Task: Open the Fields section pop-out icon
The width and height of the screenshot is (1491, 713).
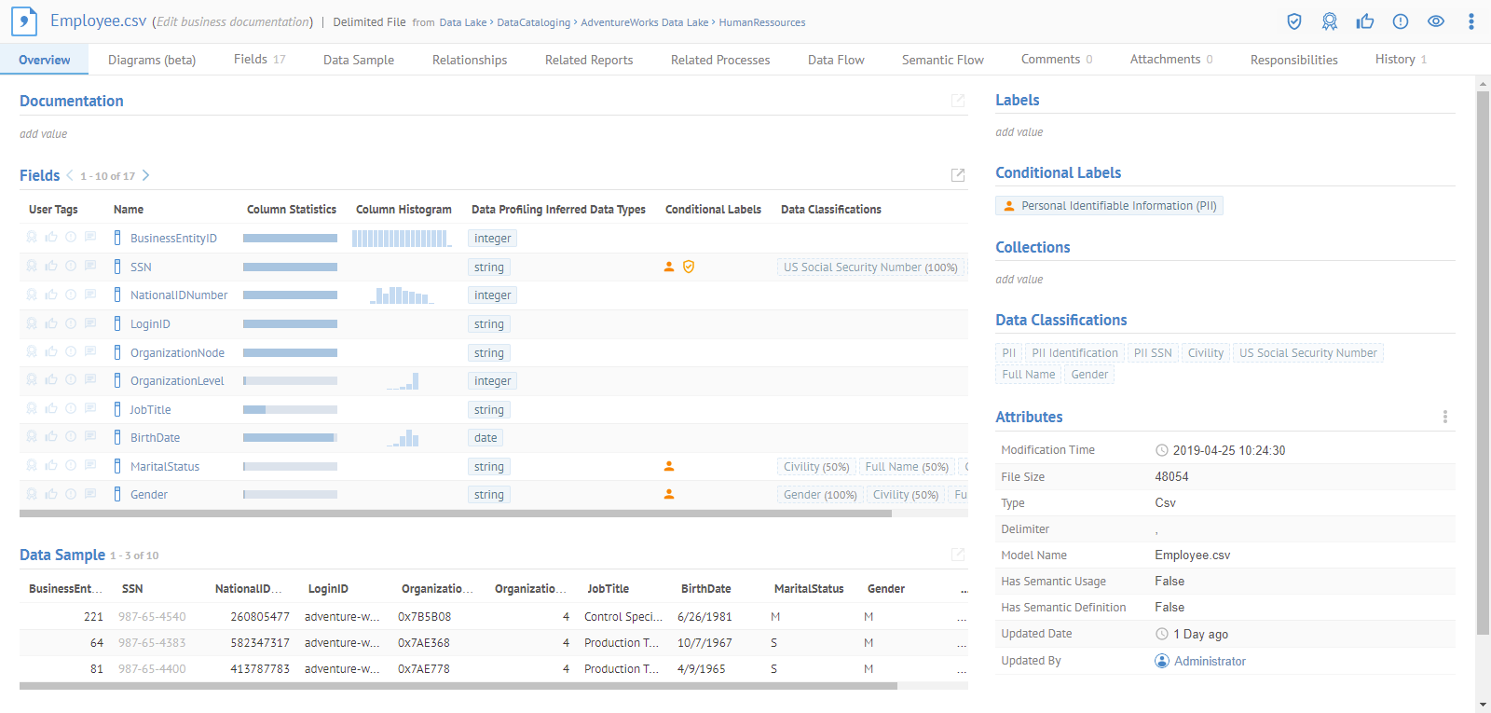Action: (957, 175)
